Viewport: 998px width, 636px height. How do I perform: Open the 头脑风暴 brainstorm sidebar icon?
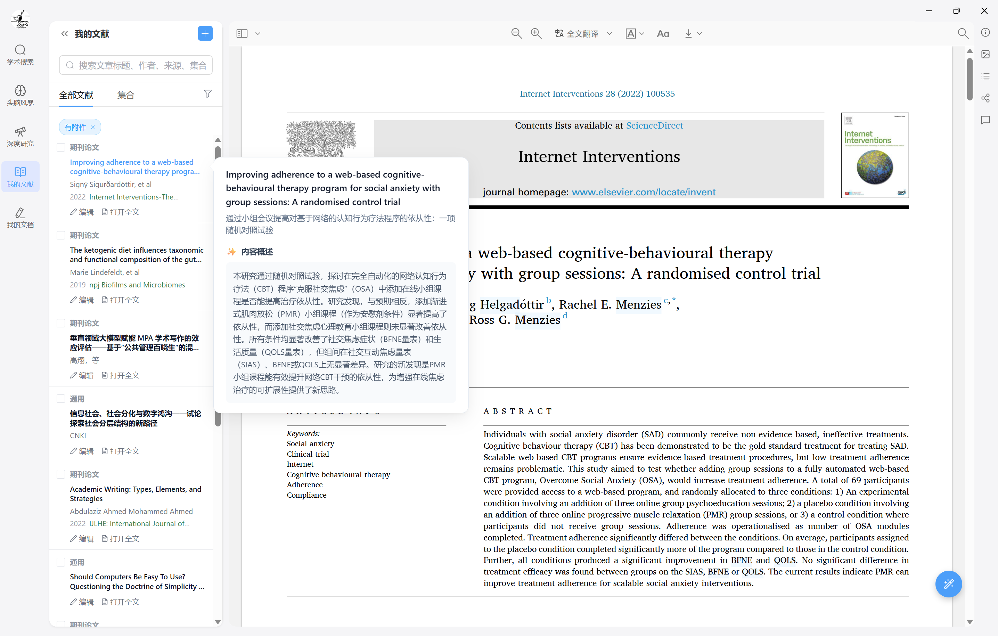20,95
